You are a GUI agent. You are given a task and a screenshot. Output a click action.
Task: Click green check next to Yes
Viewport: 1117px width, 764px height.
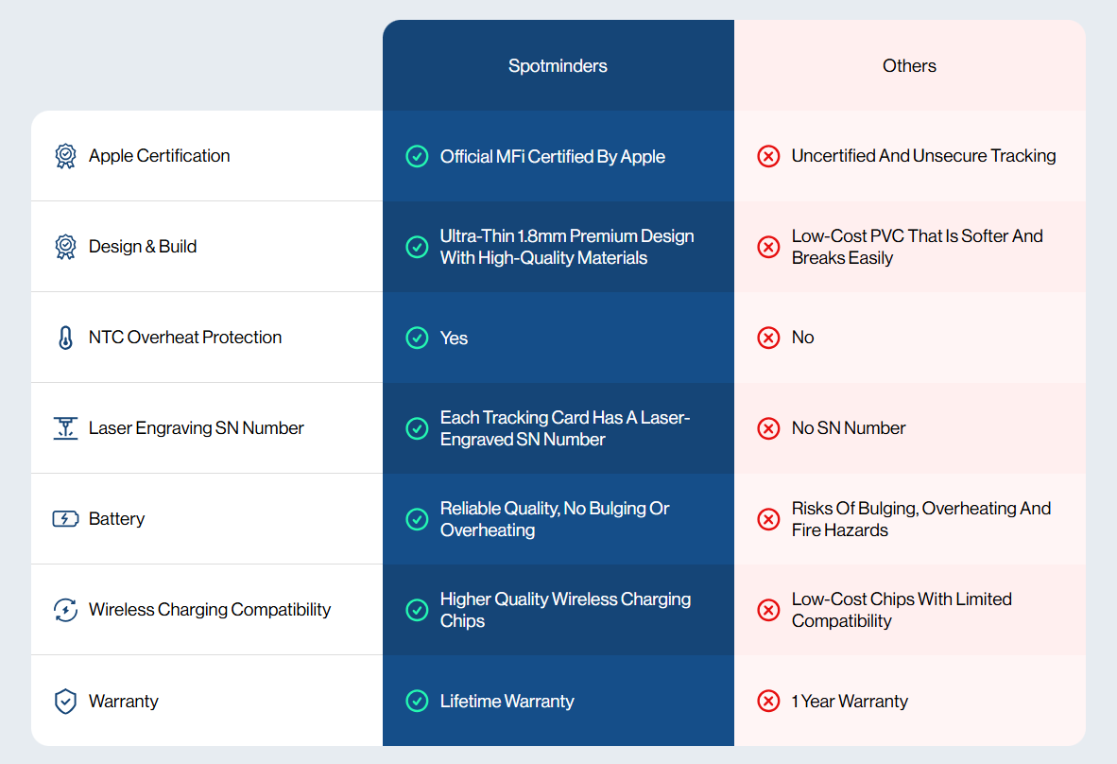click(417, 338)
